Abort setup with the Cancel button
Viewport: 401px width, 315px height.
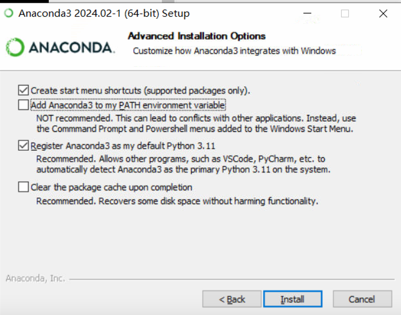point(362,299)
